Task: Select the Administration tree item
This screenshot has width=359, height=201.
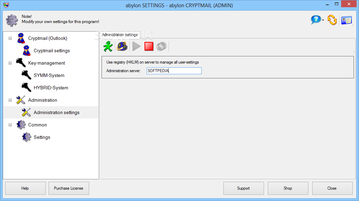Action: (x=43, y=100)
